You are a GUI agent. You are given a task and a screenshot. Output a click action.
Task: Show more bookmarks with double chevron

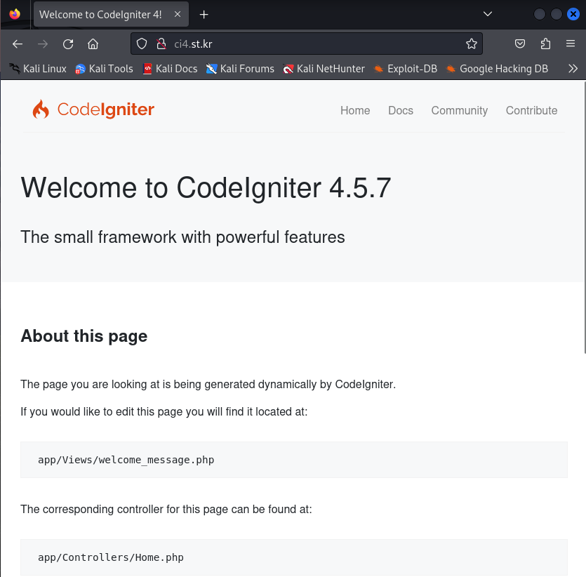573,69
